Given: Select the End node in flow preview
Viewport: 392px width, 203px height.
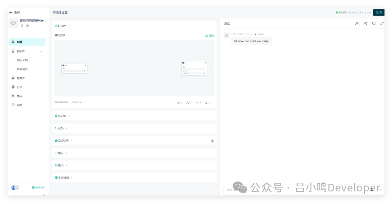Looking at the screenshot, I should click(194, 68).
